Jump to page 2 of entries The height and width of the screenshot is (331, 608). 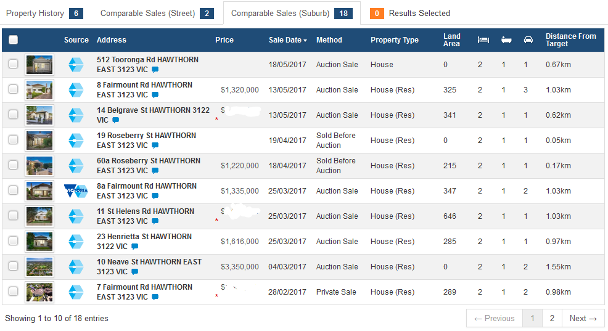click(552, 318)
